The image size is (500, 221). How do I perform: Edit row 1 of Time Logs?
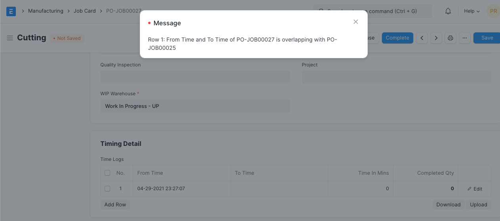[475, 189]
